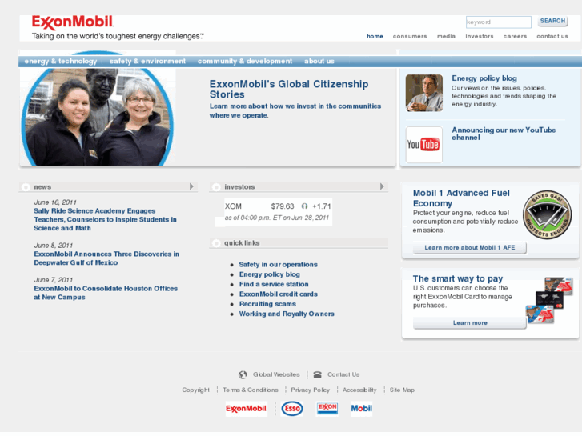Click the Global Websites globe icon
Screen dimensions: 582x436
243,374
